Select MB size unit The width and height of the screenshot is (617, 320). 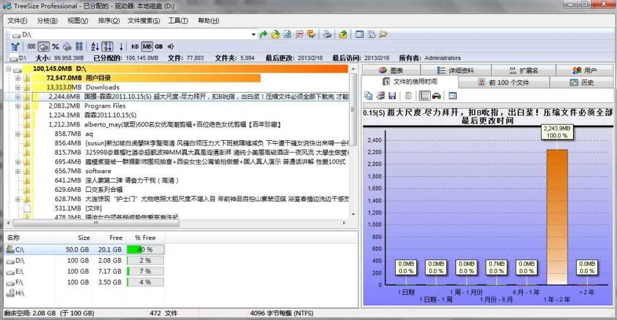click(x=147, y=47)
